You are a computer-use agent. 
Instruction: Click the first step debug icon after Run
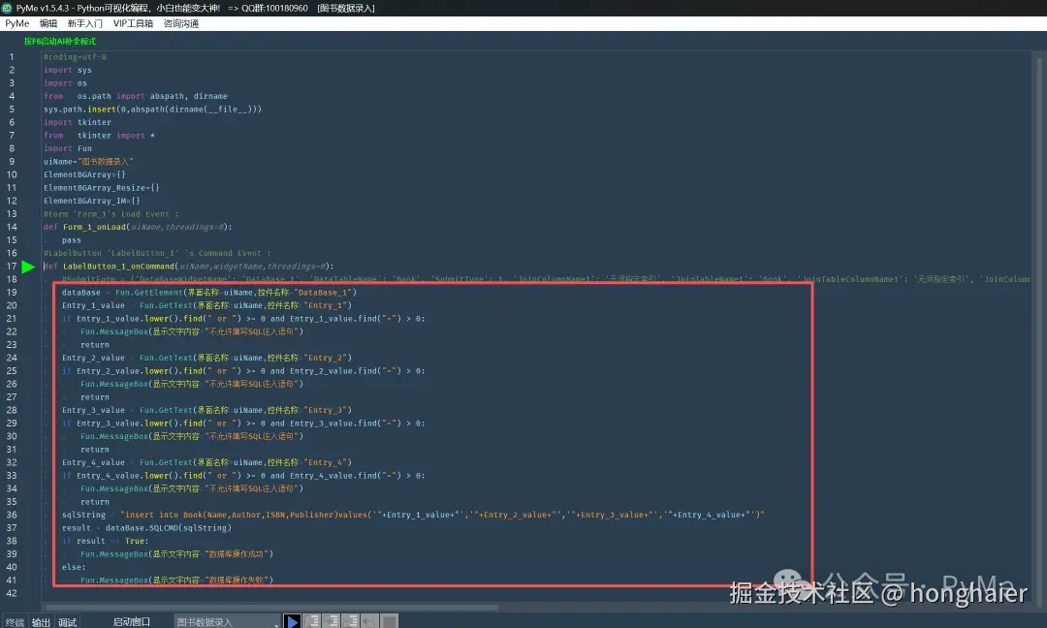[311, 622]
